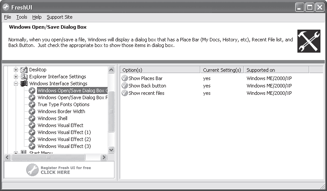327x191 pixels.
Task: Click the crossed tools icon in header
Action: pyautogui.click(x=309, y=41)
